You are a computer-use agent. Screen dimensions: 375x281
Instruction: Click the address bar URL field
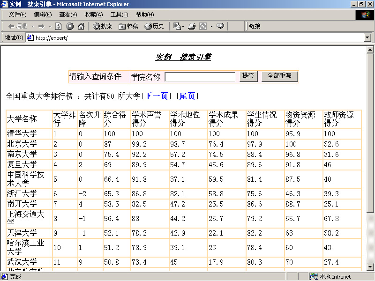click(198, 37)
